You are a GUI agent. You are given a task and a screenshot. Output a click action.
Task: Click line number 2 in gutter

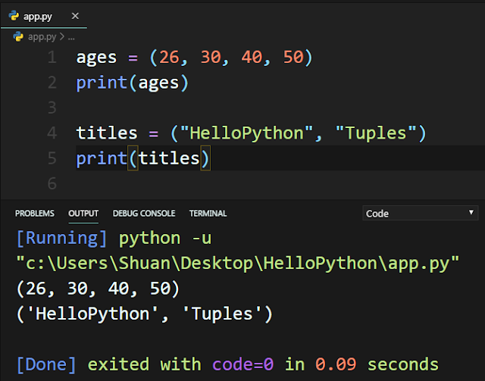coord(52,83)
